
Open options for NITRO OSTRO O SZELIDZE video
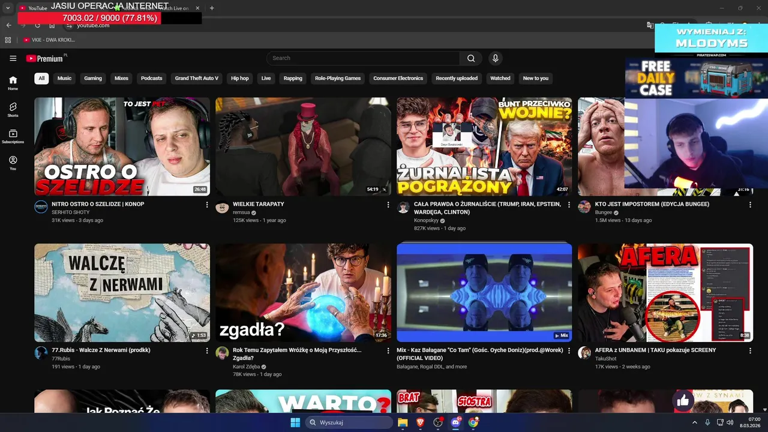click(207, 205)
